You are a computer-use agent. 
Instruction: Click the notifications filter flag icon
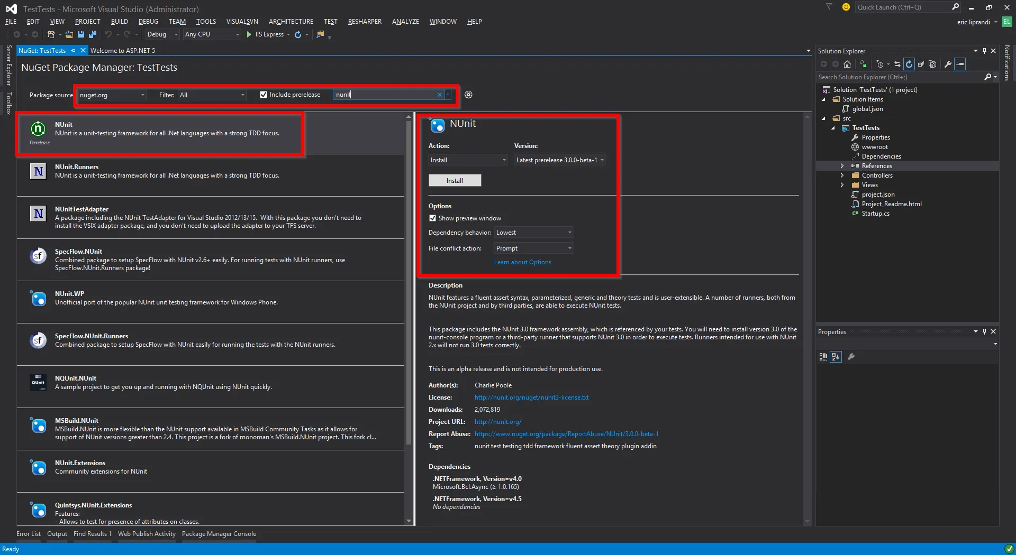pos(829,7)
